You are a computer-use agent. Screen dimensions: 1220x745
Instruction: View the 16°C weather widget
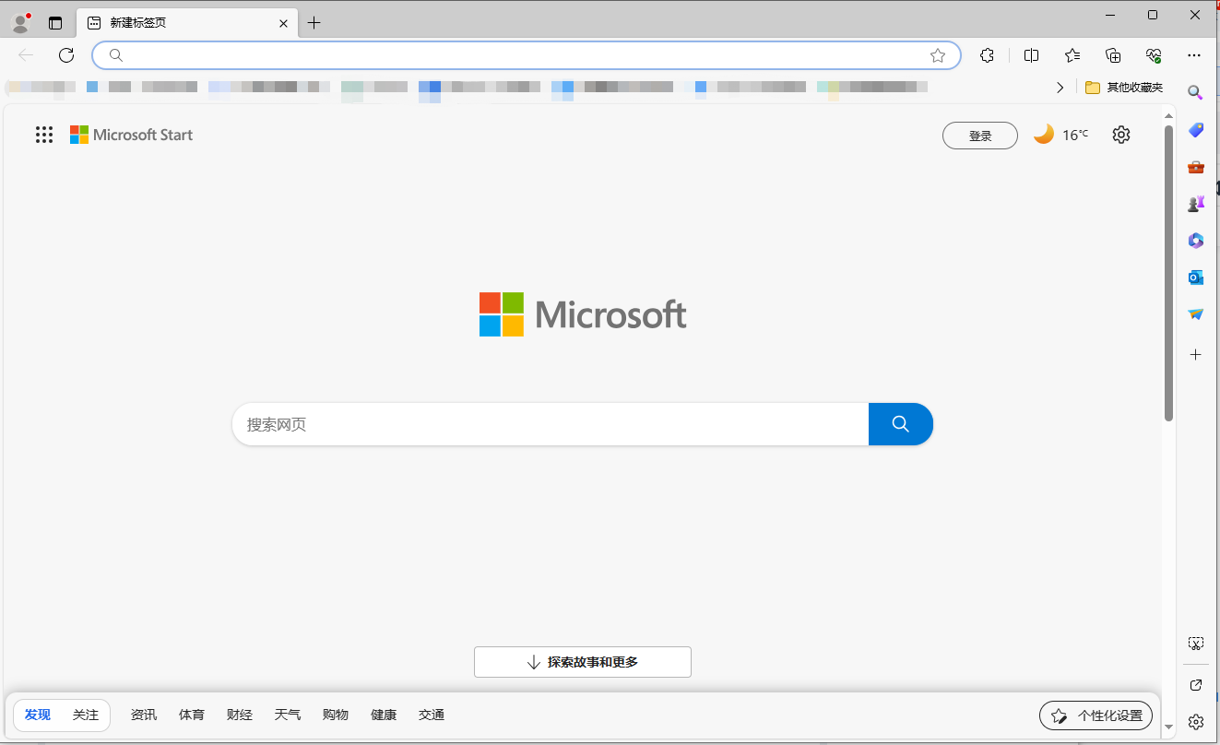point(1060,135)
